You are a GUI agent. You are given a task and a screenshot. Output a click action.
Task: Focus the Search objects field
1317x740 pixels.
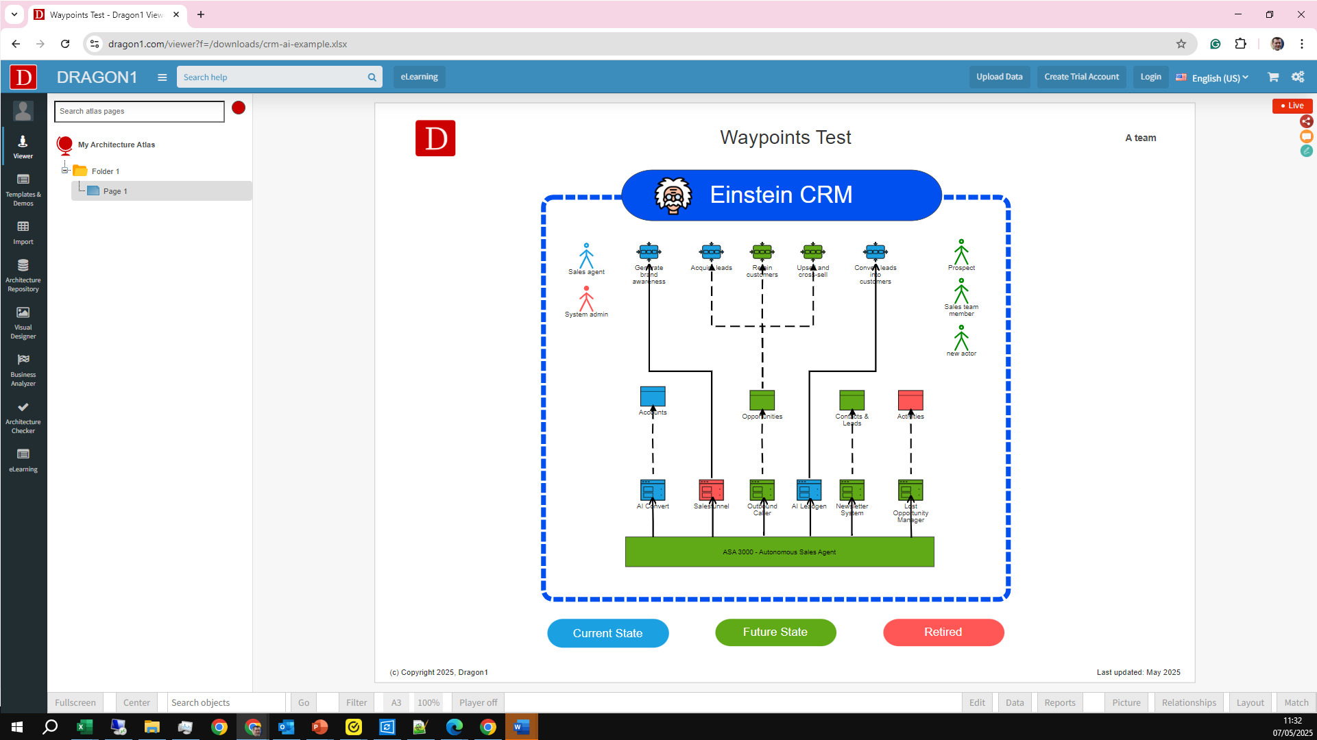226,702
